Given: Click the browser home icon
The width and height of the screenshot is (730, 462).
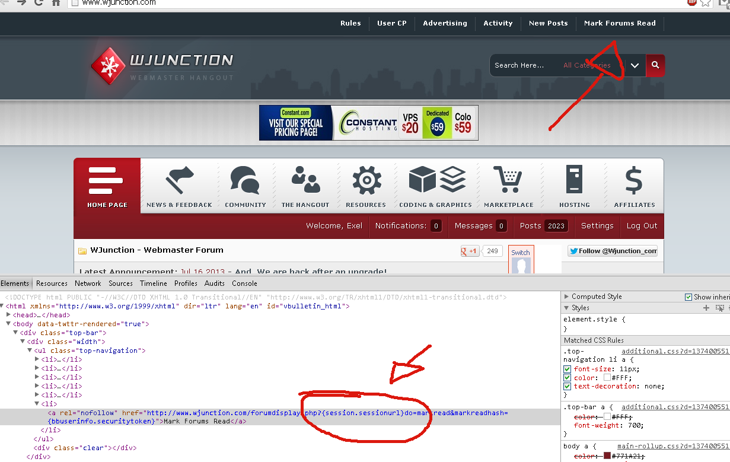Looking at the screenshot, I should click(56, 2).
